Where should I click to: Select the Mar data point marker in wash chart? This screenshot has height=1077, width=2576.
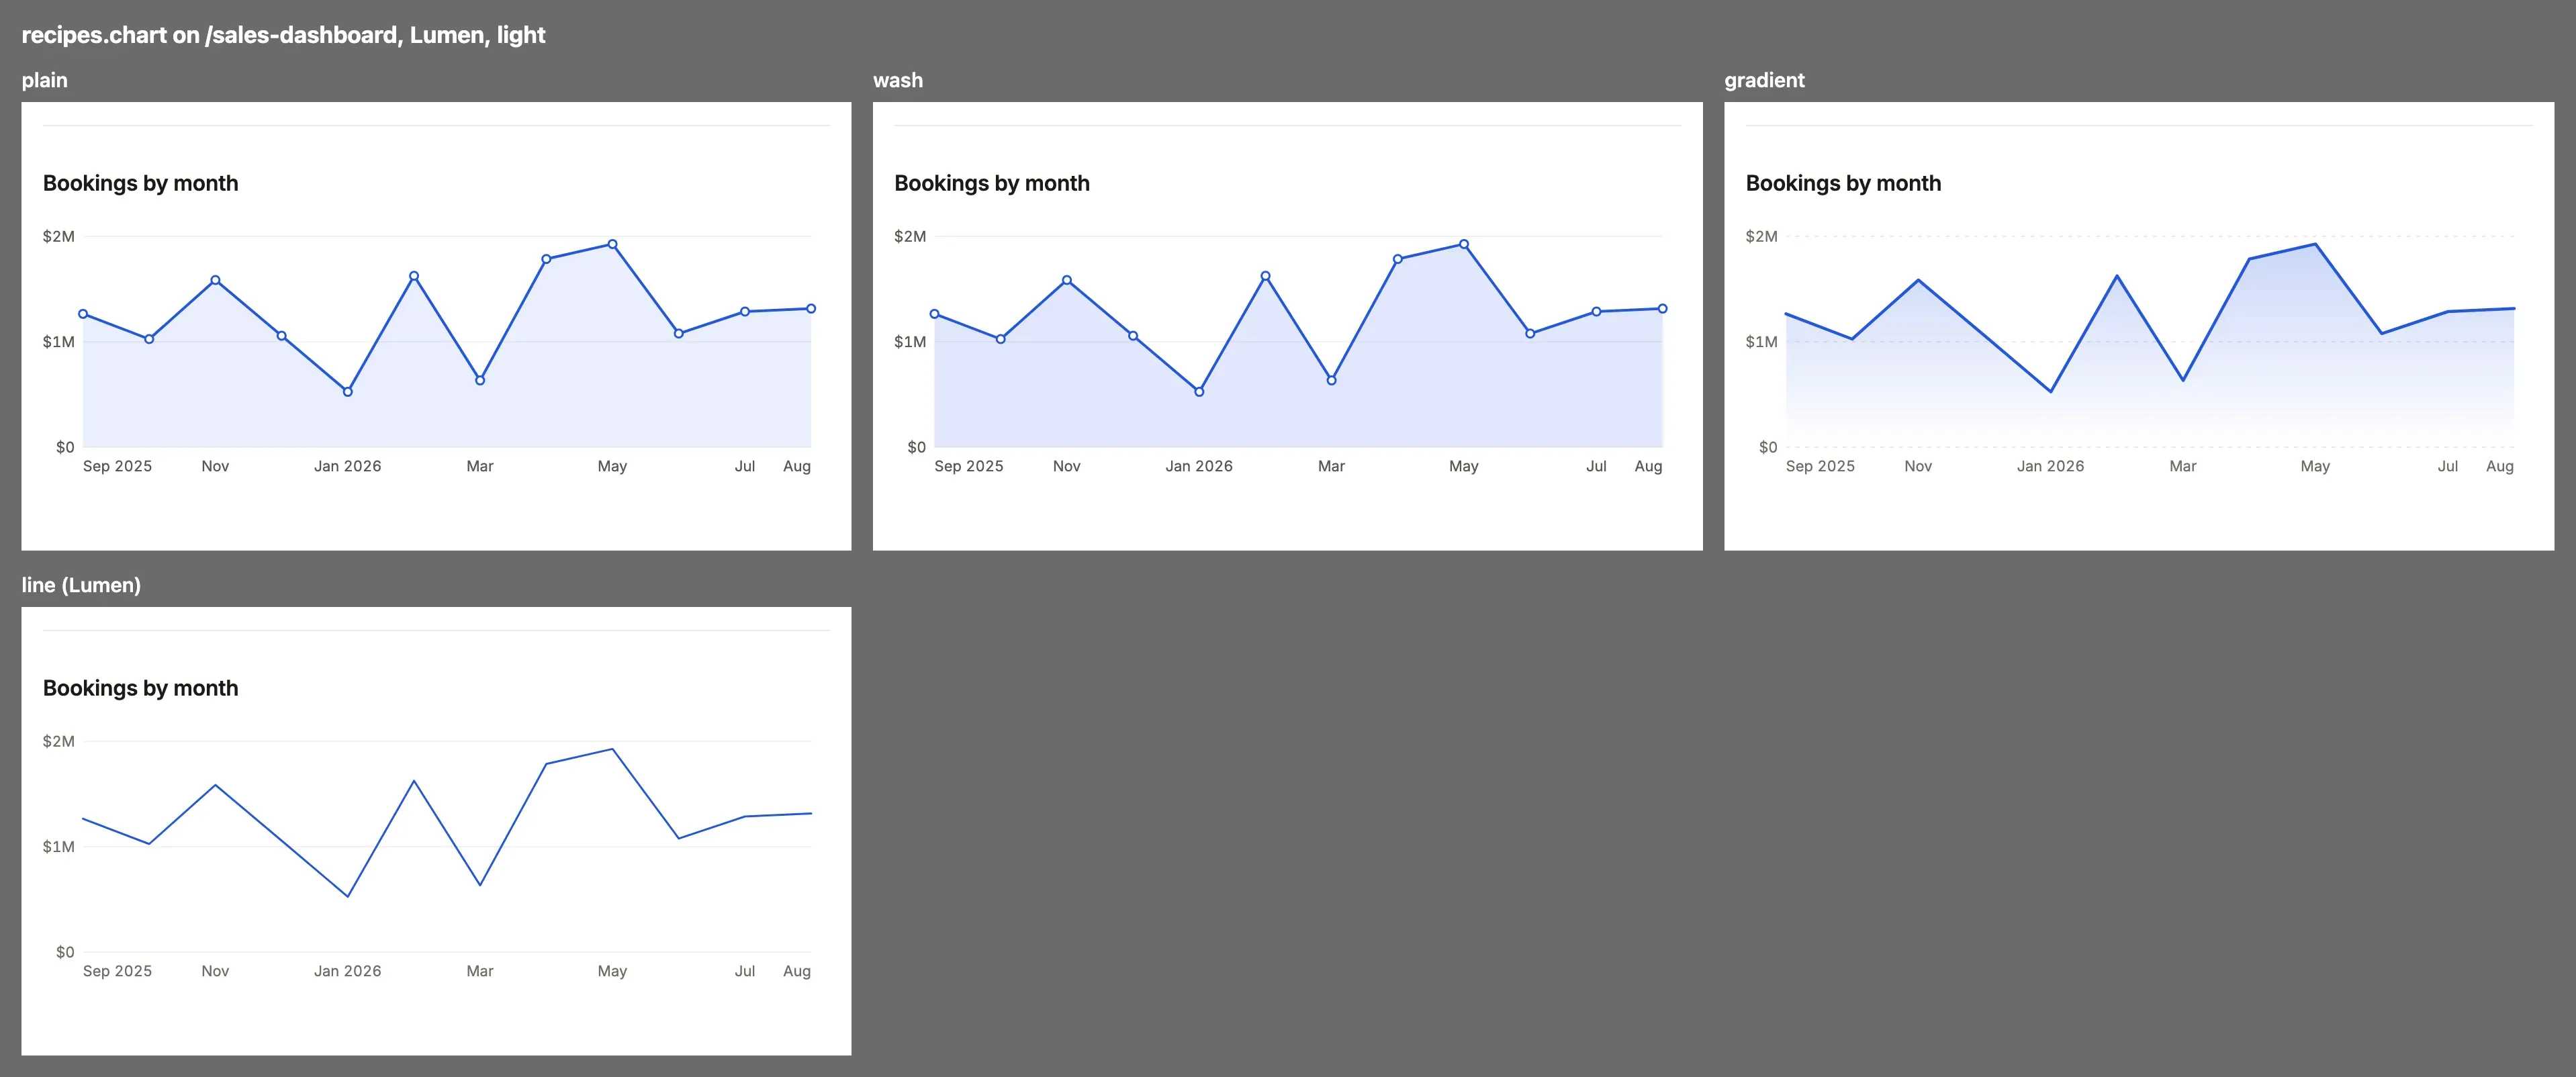[x=1331, y=380]
